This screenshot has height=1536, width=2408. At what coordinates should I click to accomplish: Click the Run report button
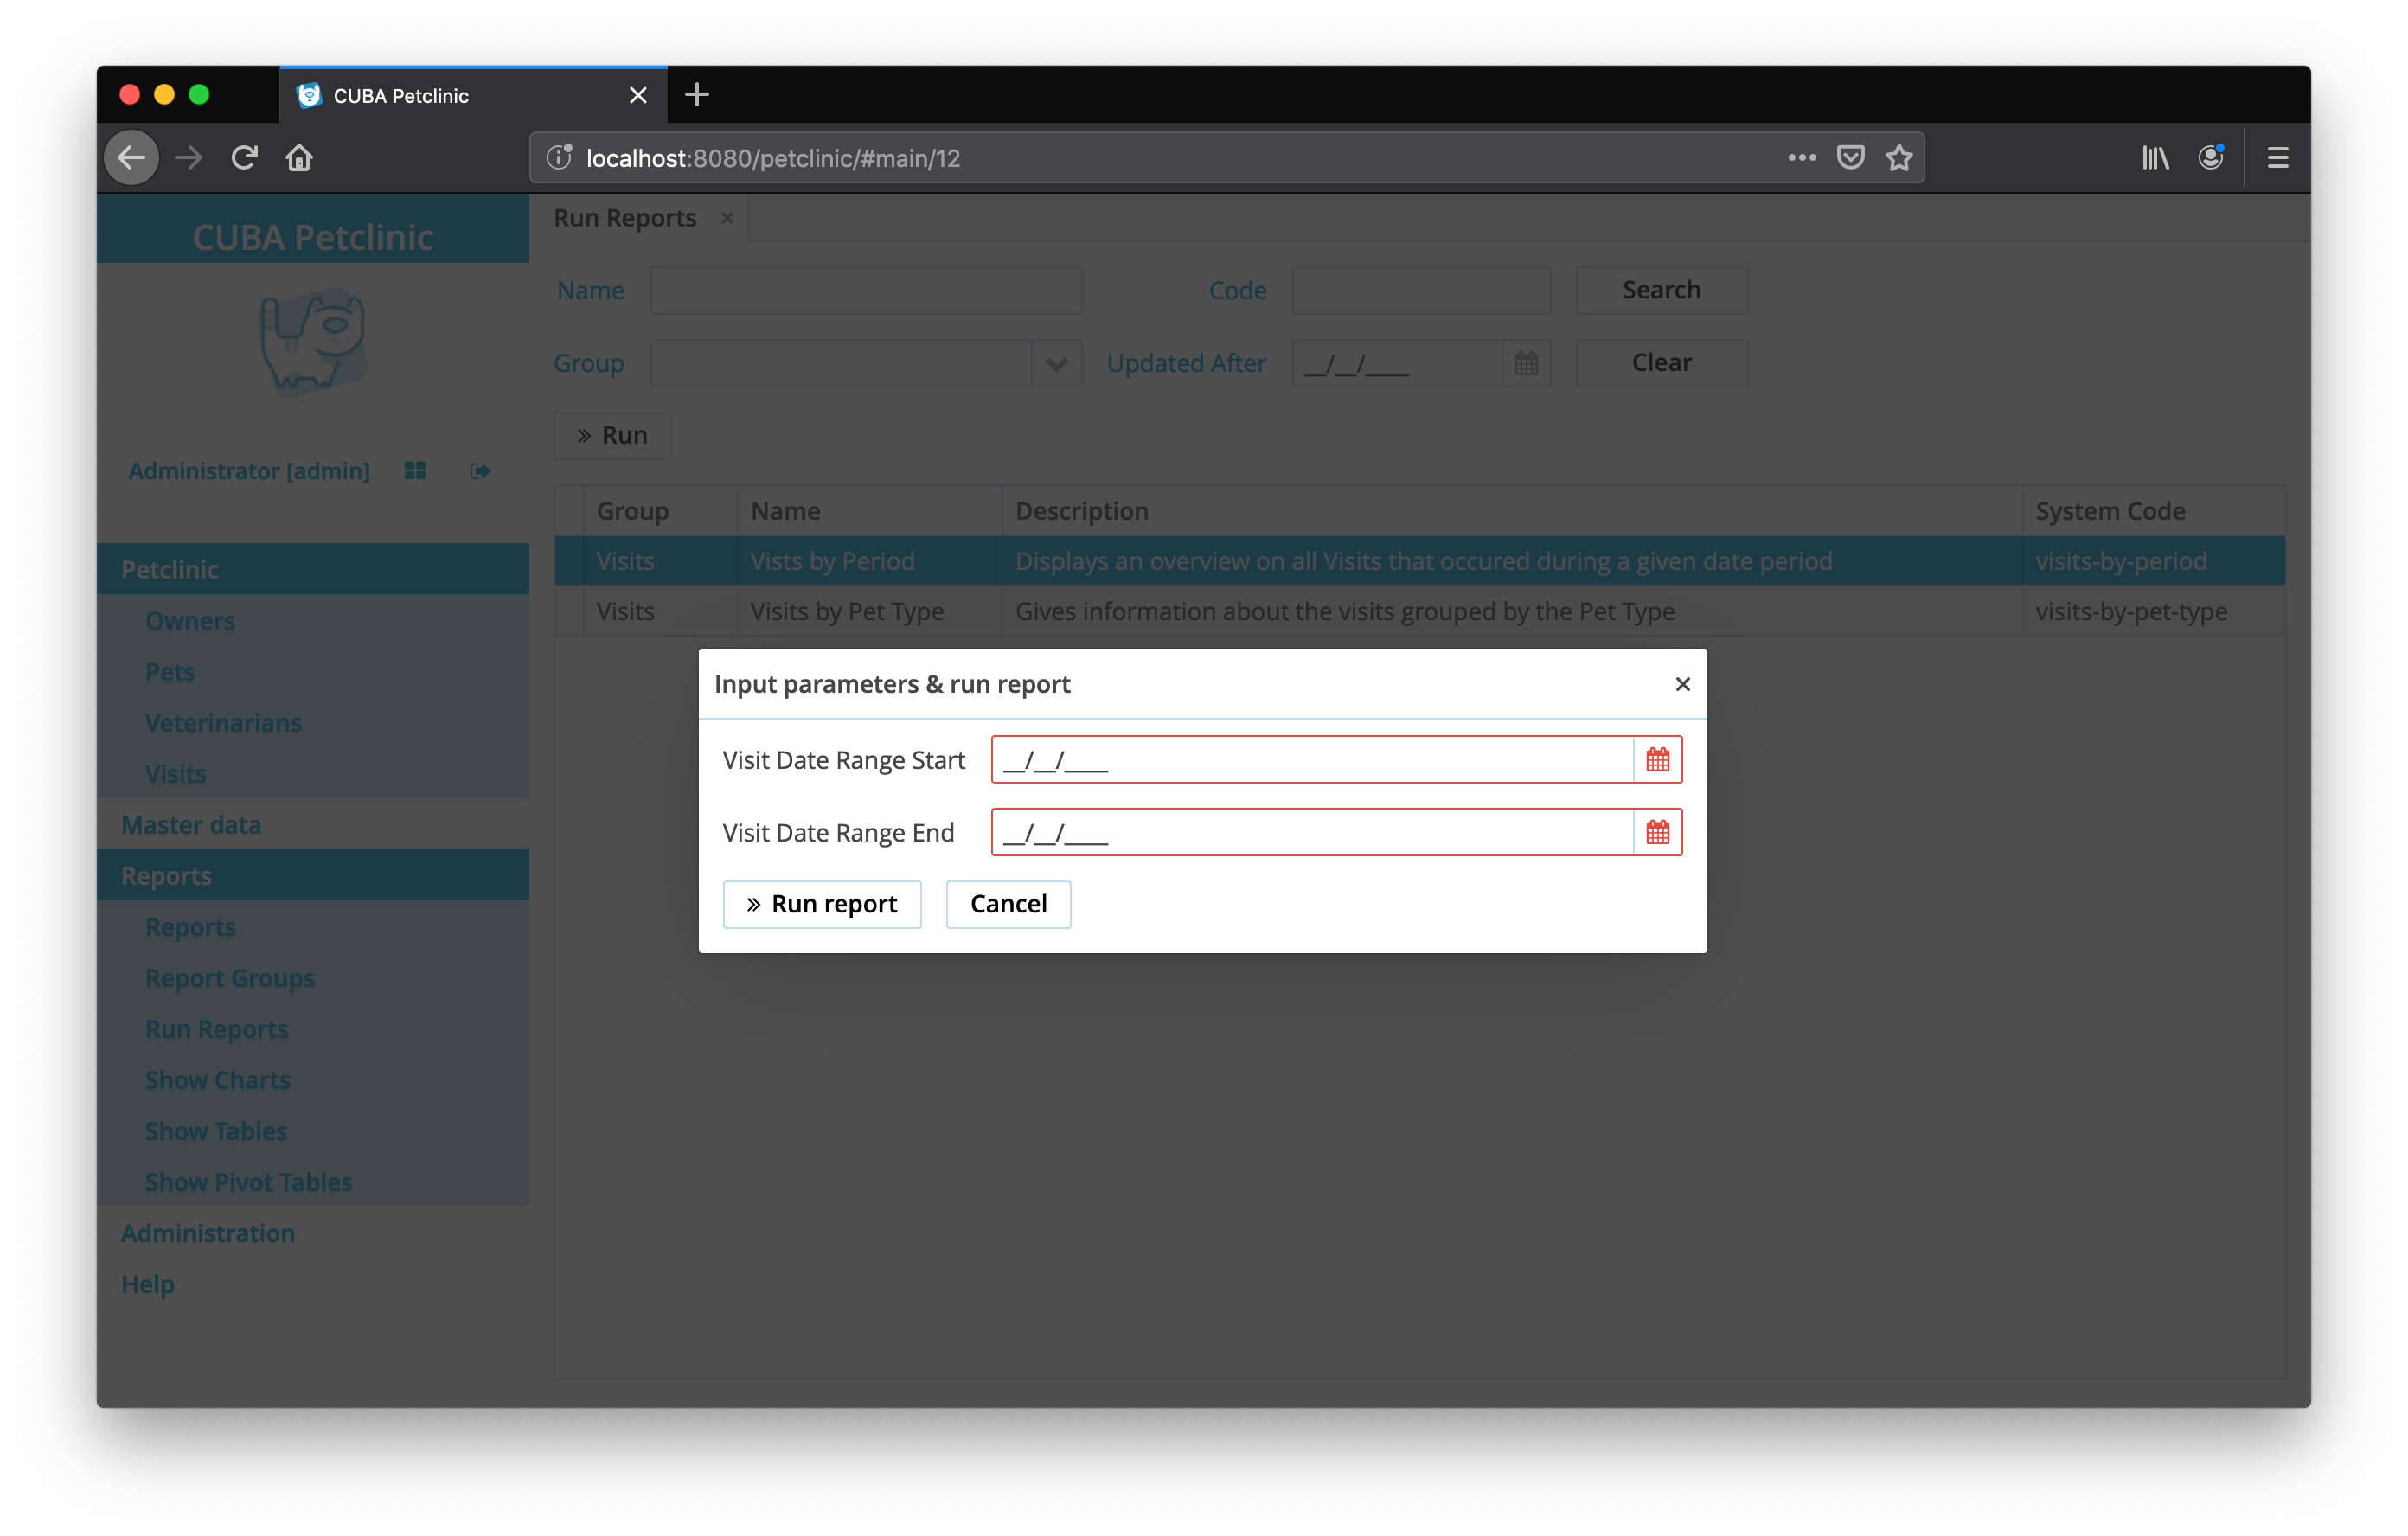821,904
